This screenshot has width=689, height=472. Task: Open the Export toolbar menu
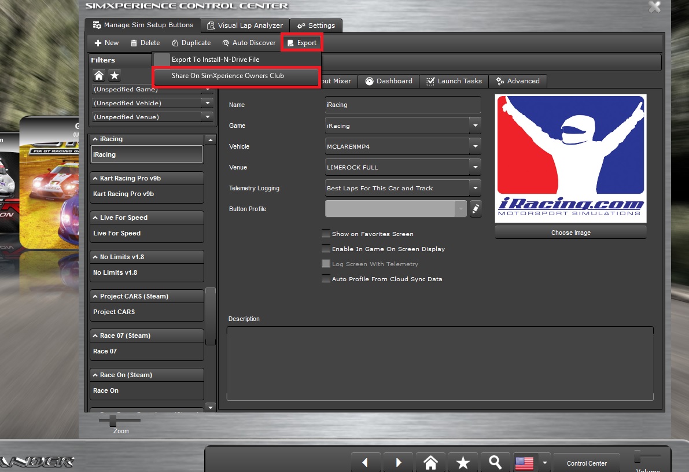coord(302,43)
